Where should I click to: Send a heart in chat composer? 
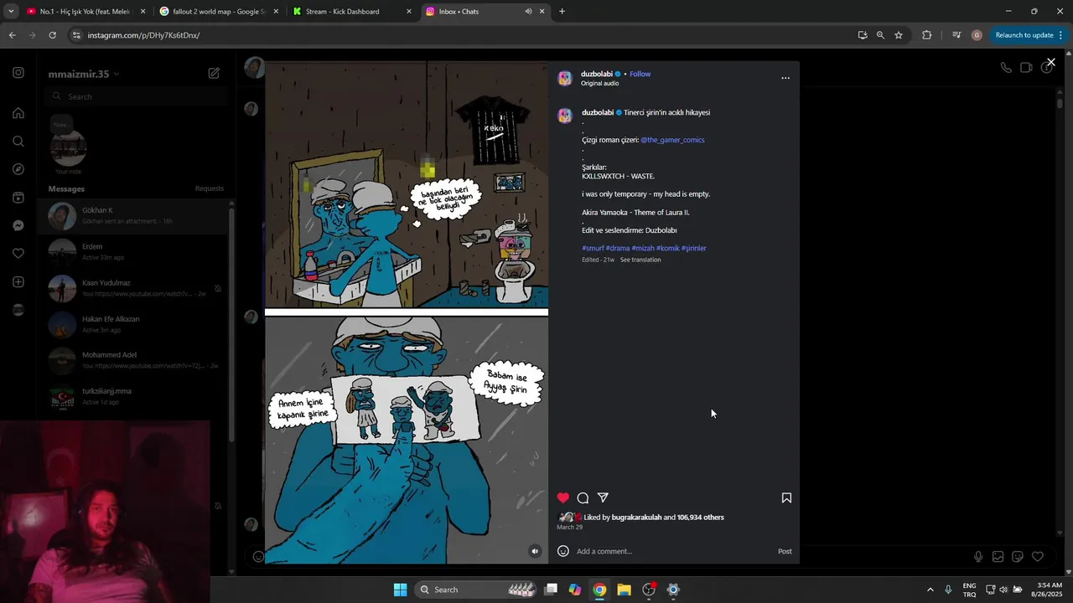[x=1038, y=557]
